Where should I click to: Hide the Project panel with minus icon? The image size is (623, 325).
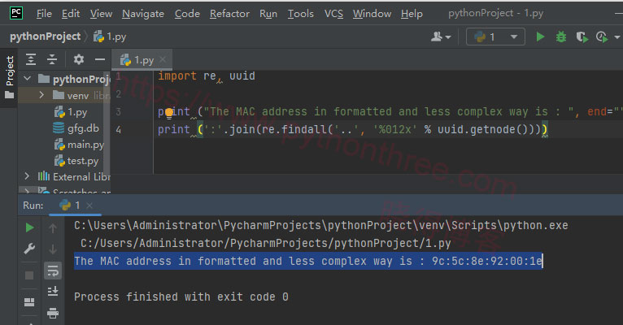(100, 59)
